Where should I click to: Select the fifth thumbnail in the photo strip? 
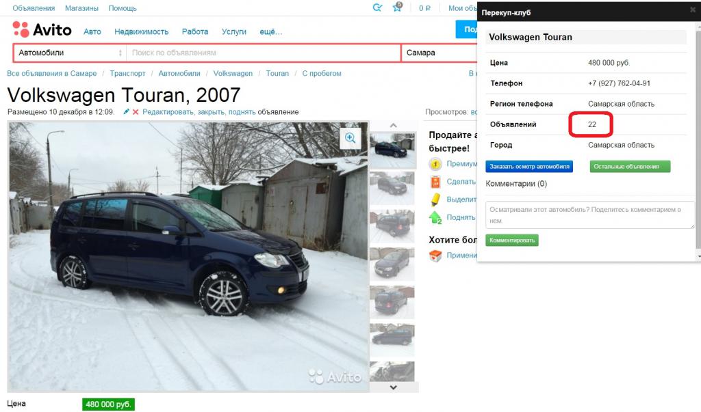pos(392,302)
